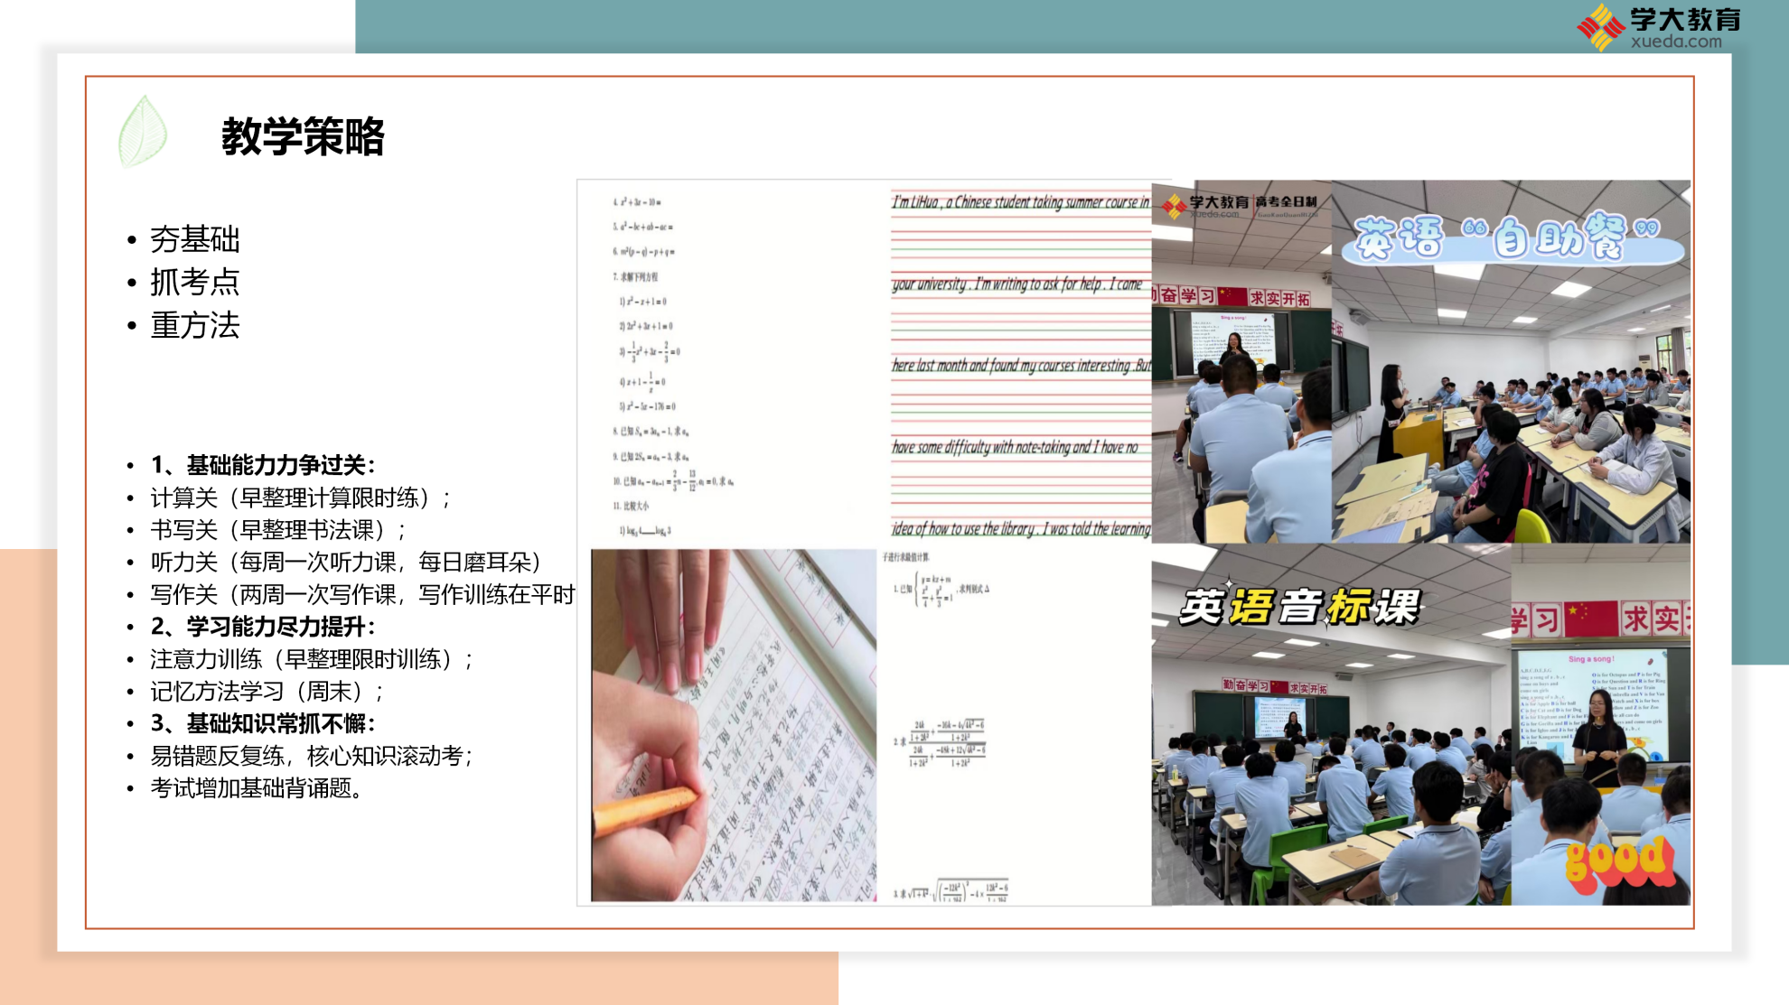This screenshot has height=1005, width=1789.
Task: Select the heading 1、基础能力力争过关
Action: (x=263, y=465)
